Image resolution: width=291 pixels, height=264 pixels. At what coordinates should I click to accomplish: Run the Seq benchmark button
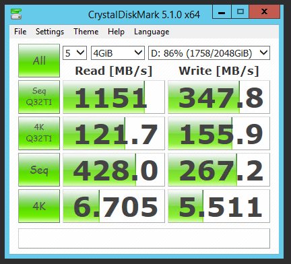[39, 170]
